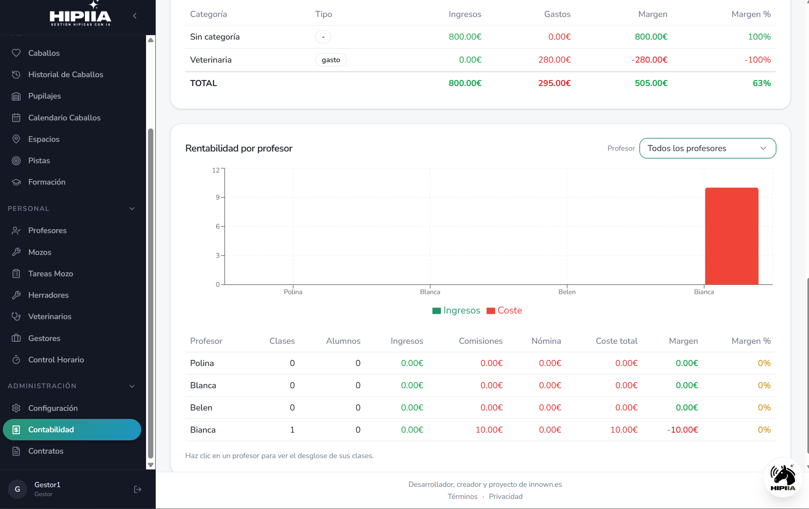Click the heart icon next to Caballos
The image size is (809, 509).
(16, 53)
